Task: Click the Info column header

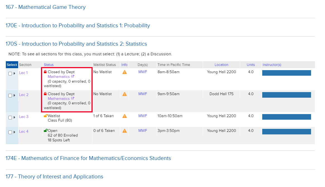Action: click(x=124, y=65)
